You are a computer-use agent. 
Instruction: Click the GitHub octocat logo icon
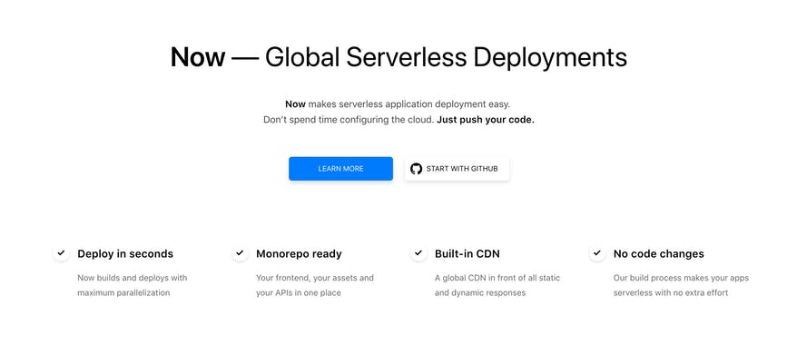point(417,169)
